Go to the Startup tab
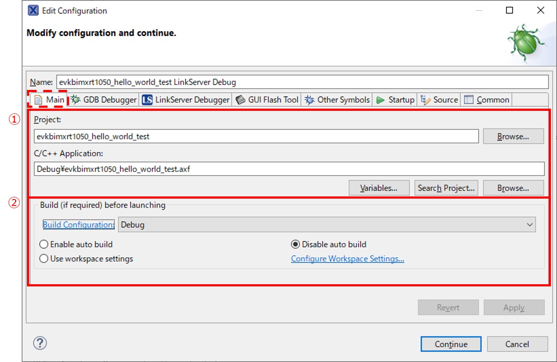This screenshot has height=362, width=557. point(395,100)
